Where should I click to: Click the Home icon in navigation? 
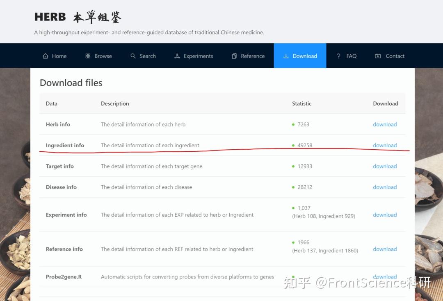coord(46,56)
